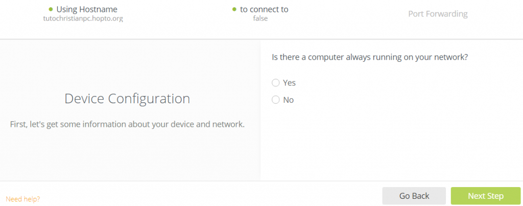This screenshot has height=206, width=523.
Task: Click the 'false' value under to connect to
Action: point(260,18)
